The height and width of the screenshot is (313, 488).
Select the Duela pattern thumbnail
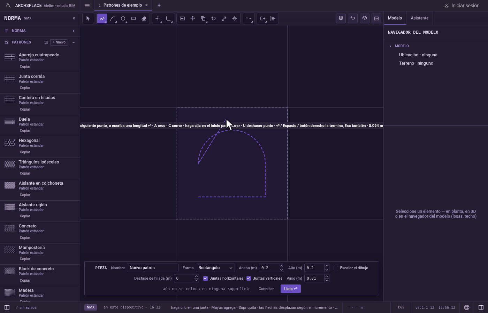pos(10,121)
